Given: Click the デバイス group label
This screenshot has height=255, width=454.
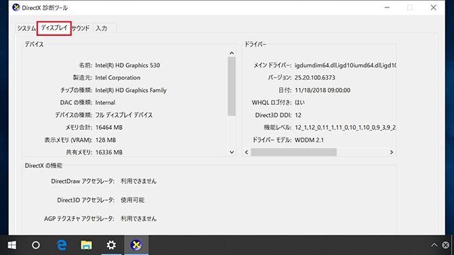Looking at the screenshot, I should (x=34, y=44).
